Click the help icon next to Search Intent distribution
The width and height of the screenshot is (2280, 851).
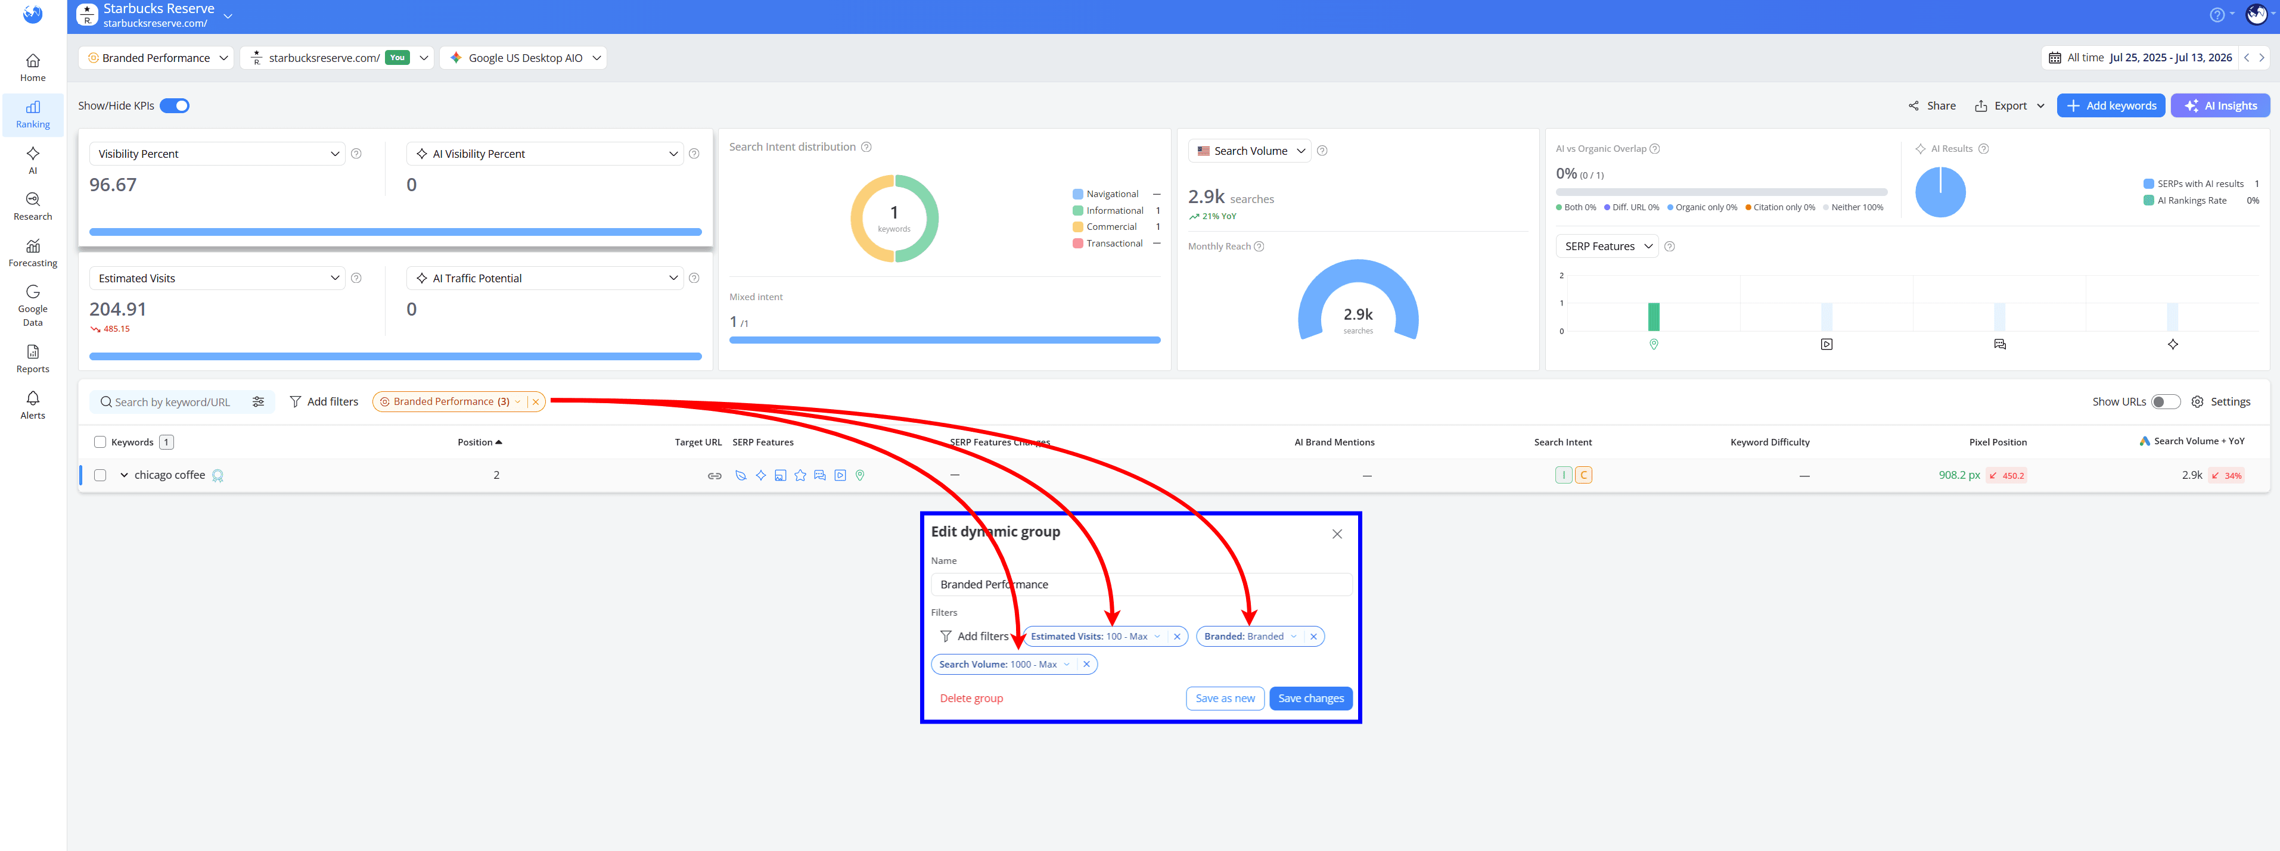pos(866,147)
